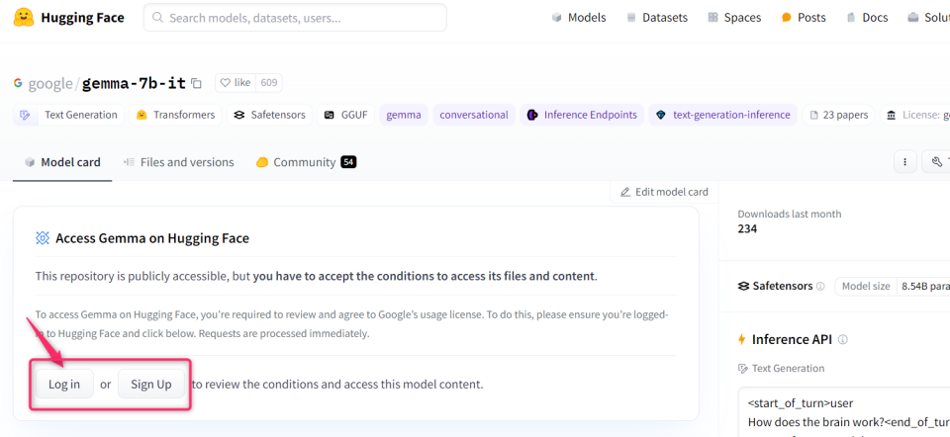Go to Spaces in the navbar
This screenshot has width=950, height=437.
click(734, 17)
